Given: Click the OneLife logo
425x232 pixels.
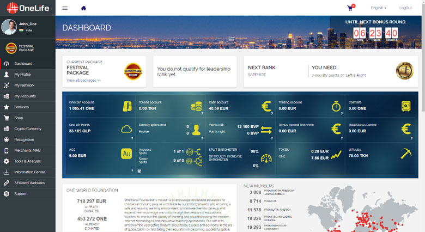Looking at the screenshot, I should (28, 8).
